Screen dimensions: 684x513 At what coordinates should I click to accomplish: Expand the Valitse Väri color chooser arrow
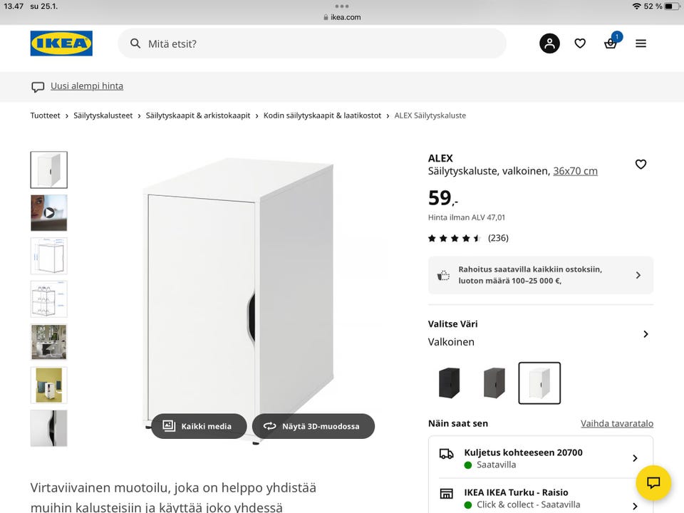tap(646, 333)
